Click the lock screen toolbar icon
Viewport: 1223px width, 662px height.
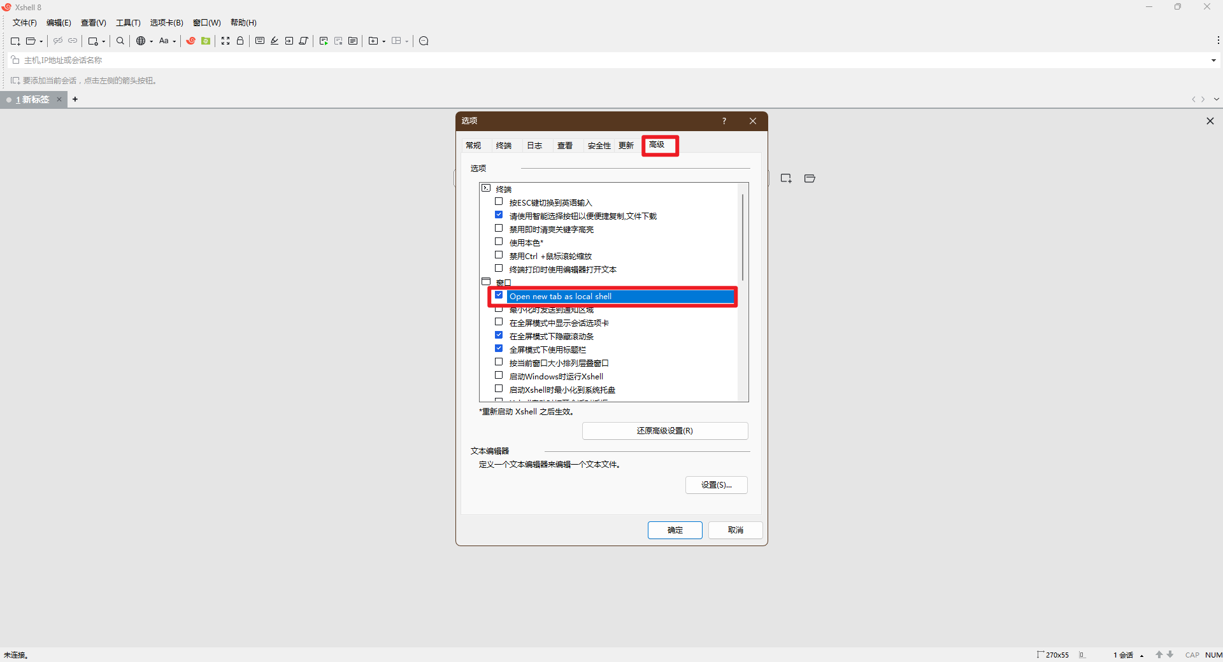click(x=240, y=41)
